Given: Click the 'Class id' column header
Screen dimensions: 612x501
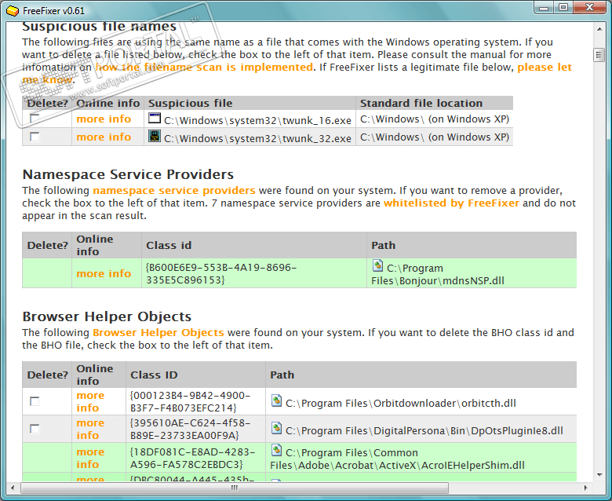Looking at the screenshot, I should (x=169, y=245).
